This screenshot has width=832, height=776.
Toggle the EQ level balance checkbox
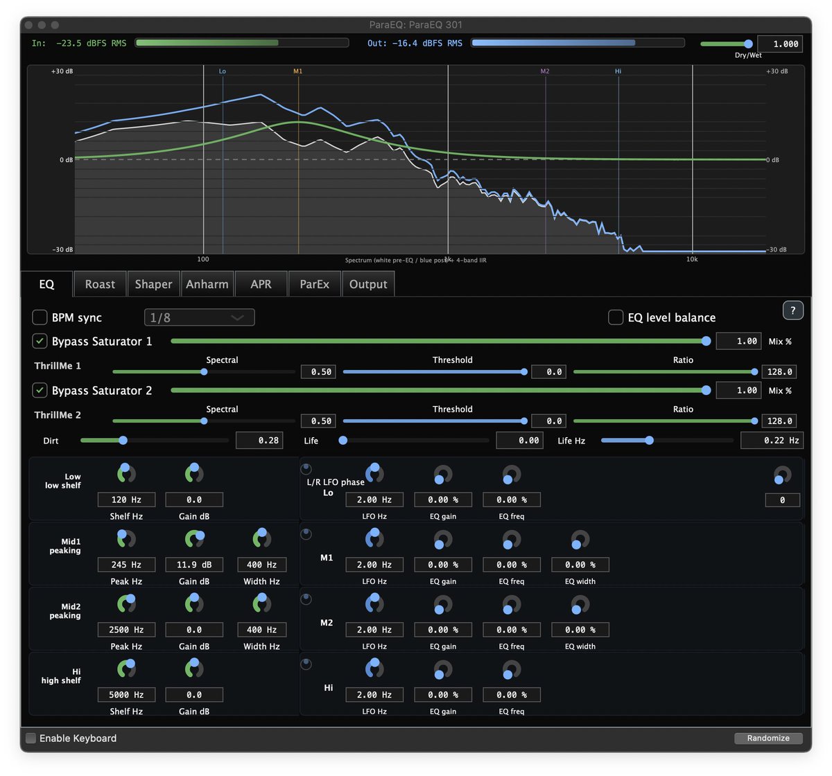coord(616,317)
